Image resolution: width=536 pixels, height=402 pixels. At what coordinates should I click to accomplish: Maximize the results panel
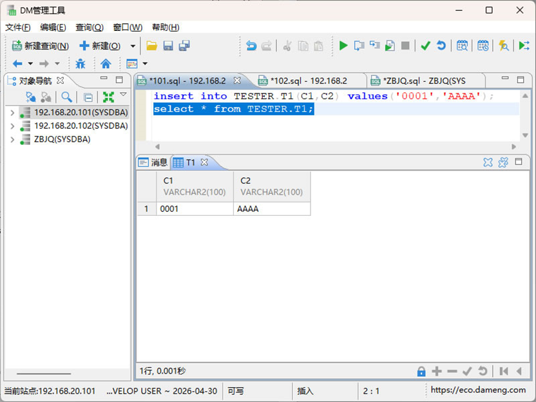[519, 162]
